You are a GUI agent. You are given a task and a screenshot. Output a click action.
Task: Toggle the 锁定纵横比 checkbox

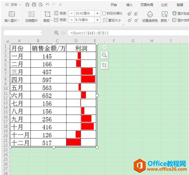click(x=104, y=13)
